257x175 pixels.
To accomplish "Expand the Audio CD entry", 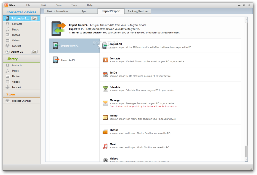I will pos(7,51).
